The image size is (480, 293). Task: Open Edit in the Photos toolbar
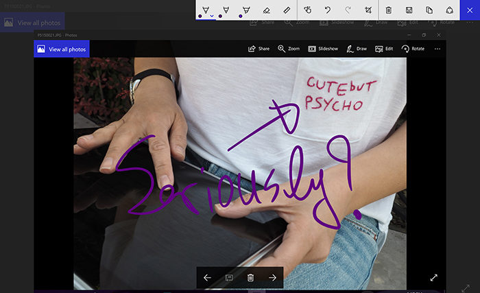384,49
